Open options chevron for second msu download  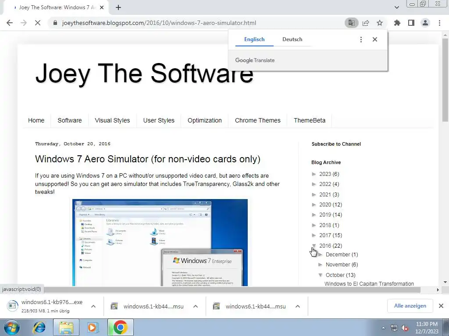tap(298, 306)
